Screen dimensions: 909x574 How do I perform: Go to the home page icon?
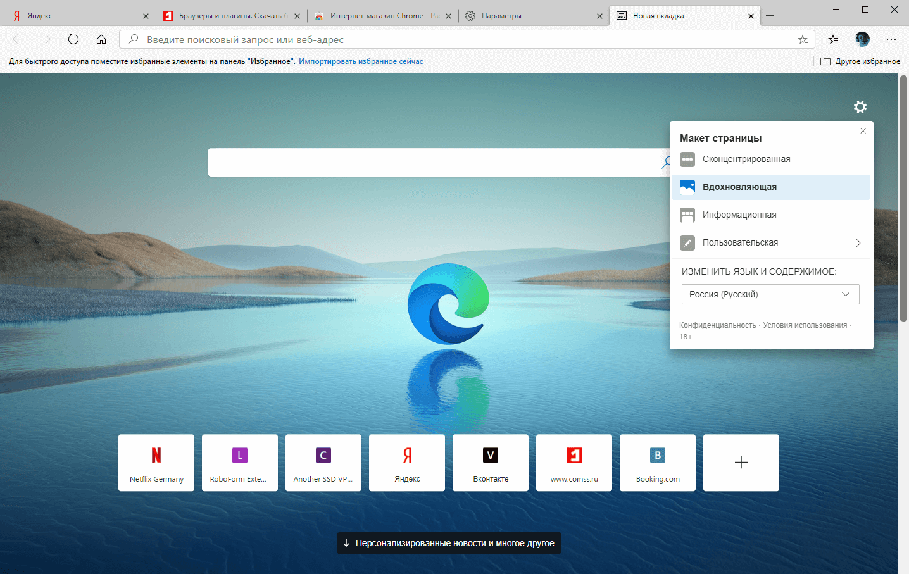(101, 39)
